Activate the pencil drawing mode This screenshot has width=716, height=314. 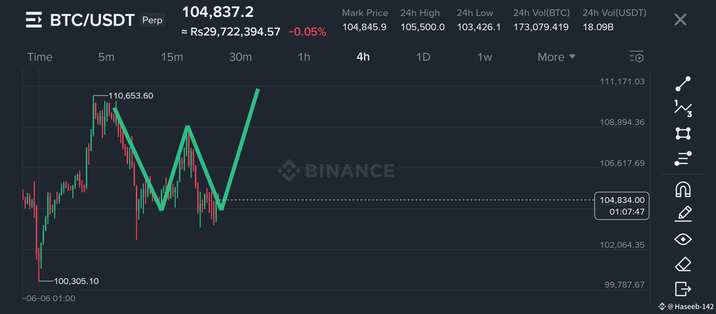(683, 214)
